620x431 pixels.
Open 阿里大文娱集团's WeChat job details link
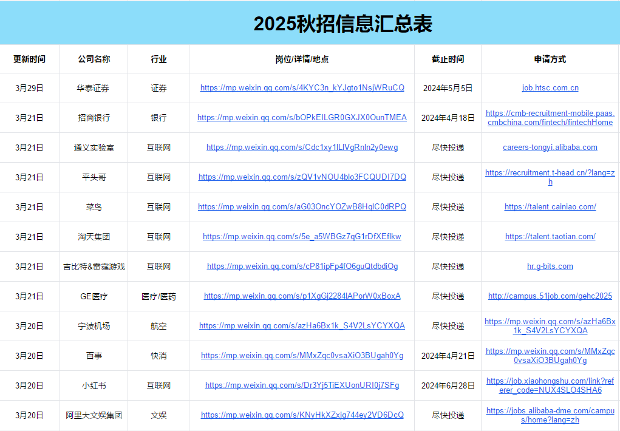click(x=302, y=415)
